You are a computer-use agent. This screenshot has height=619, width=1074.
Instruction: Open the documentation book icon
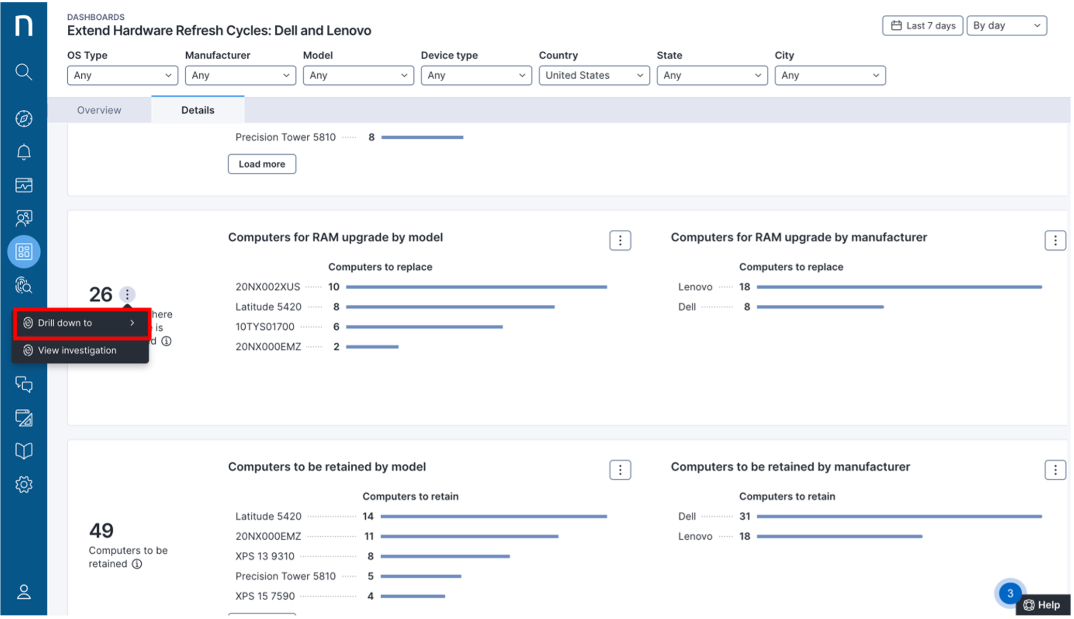click(x=23, y=450)
